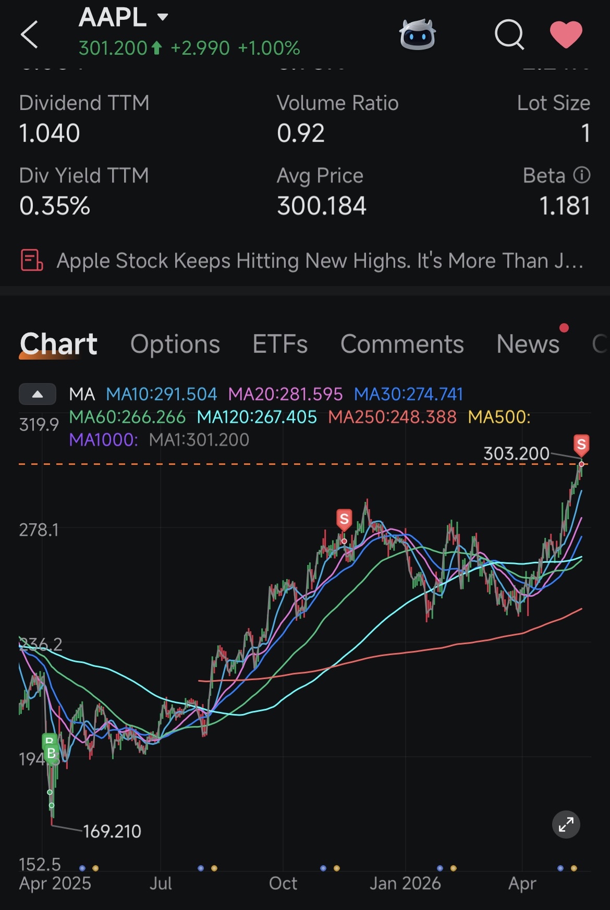This screenshot has height=910, width=610.
Task: Select the Chart tab
Action: (58, 344)
